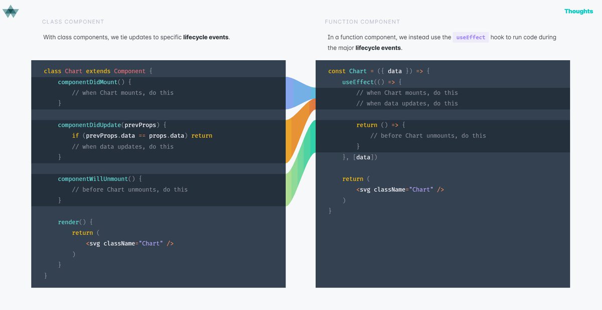Click componentDidUpdate(prevProps) code line

tap(112, 125)
